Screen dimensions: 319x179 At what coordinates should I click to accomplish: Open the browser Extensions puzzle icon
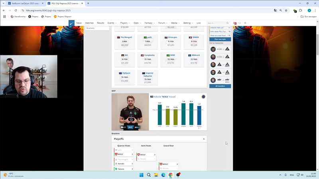[x=301, y=10]
